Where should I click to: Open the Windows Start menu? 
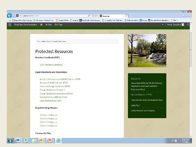(x=10, y=141)
